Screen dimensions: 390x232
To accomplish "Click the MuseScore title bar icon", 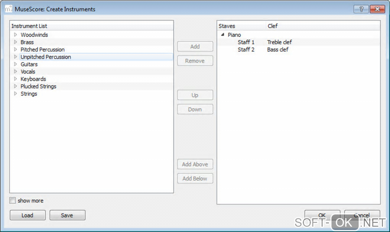I will 8,9.
